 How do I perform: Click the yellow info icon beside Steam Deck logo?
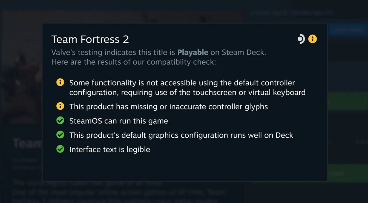coord(312,39)
